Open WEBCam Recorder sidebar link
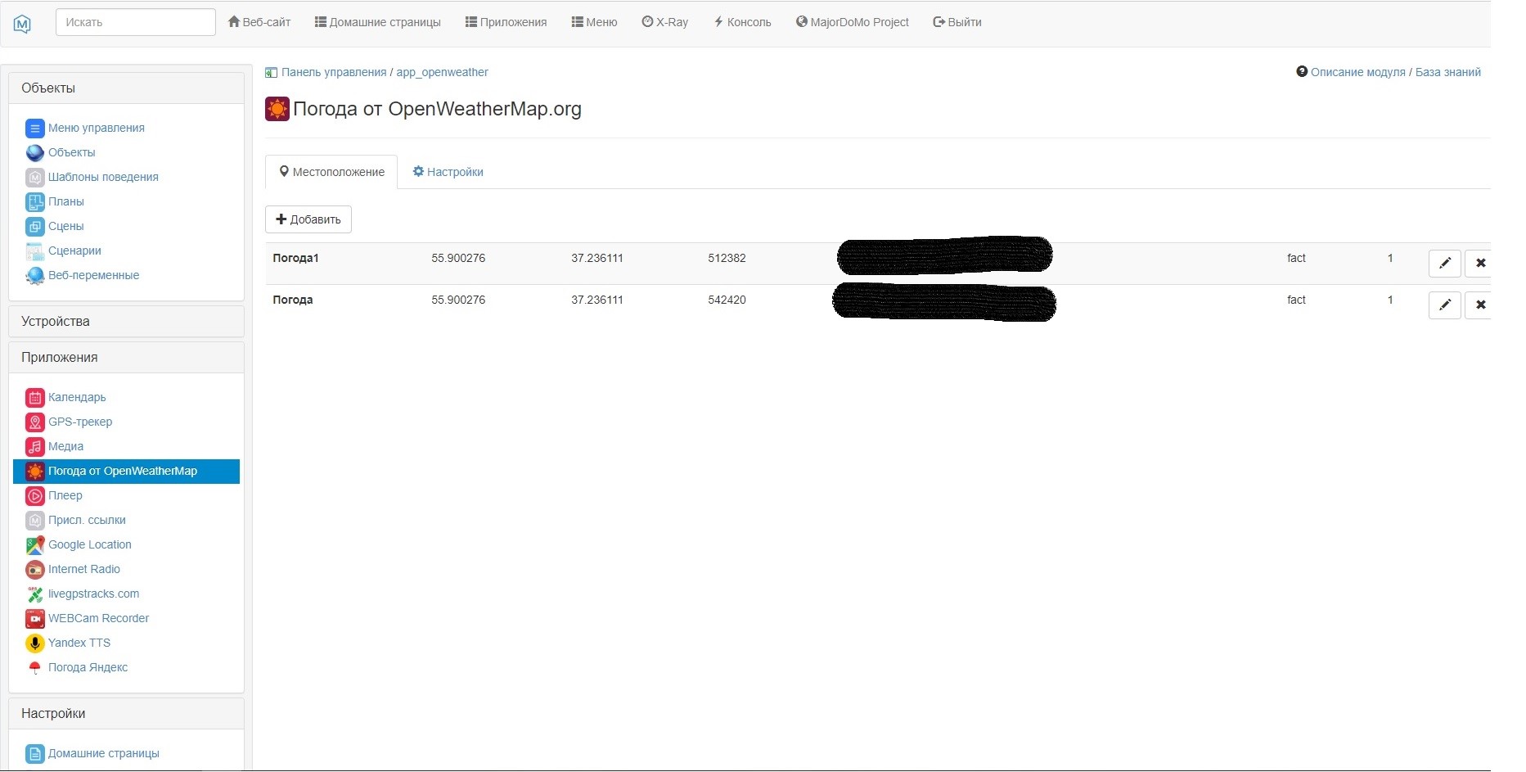Image resolution: width=1526 pixels, height=772 pixels. coord(98,618)
